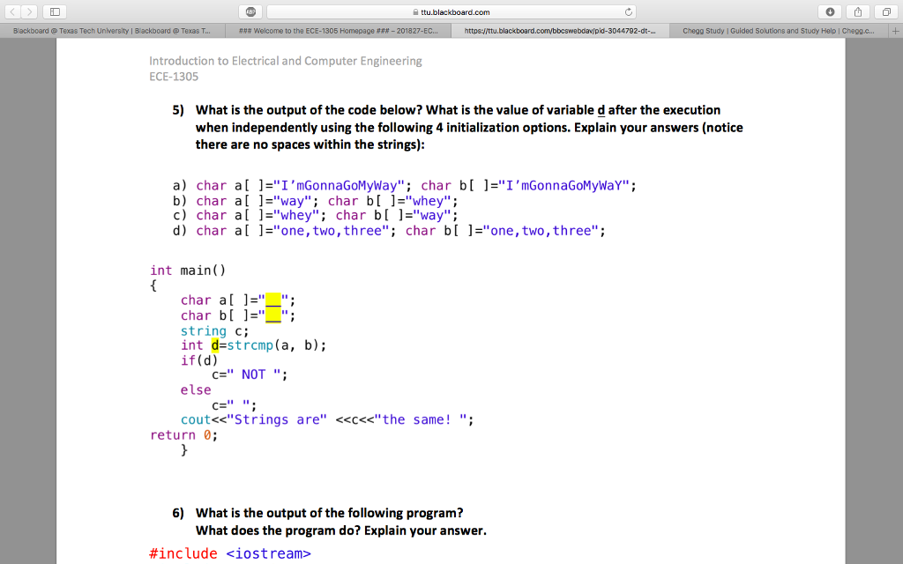Viewport: 903px width, 564px height.
Task: Click the forward navigation arrow icon
Action: click(x=29, y=12)
